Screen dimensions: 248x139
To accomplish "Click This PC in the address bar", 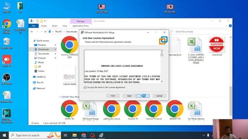I will 59,32.
